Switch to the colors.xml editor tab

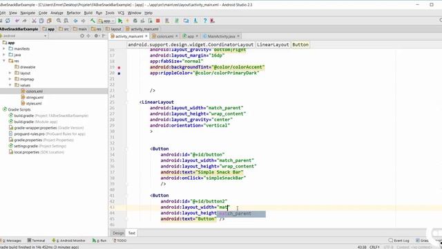point(164,37)
